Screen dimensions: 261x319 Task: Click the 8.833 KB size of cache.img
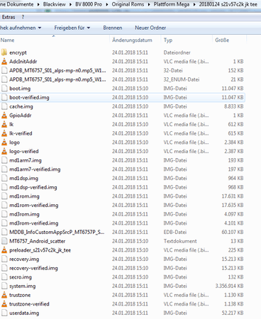pos(234,106)
